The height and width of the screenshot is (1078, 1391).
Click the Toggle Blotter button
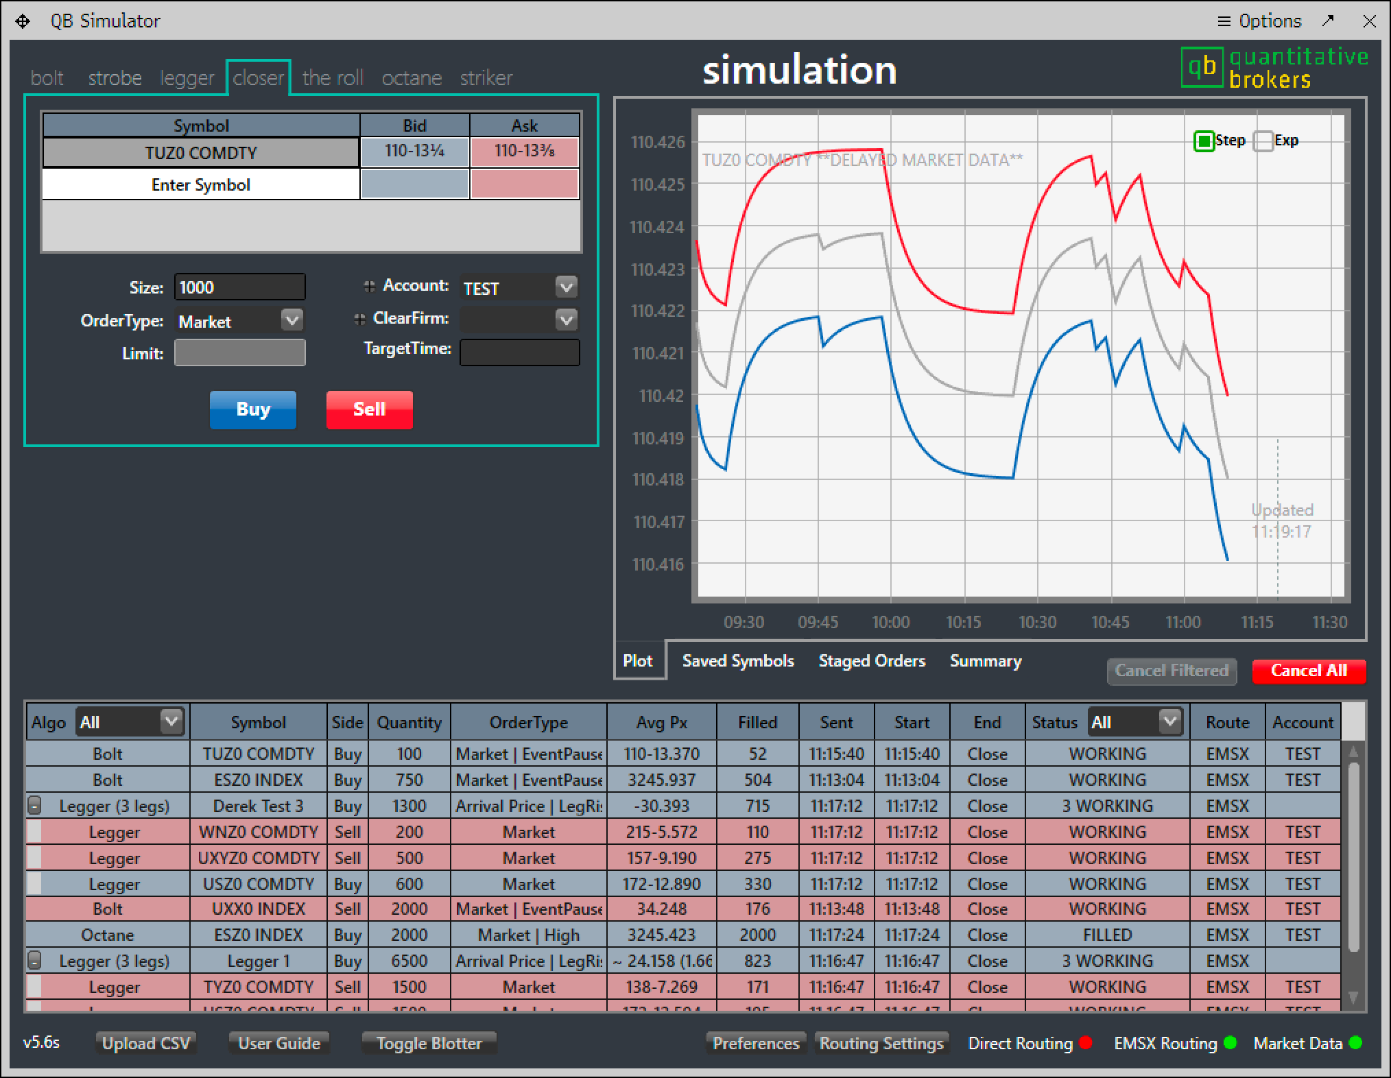pos(429,1043)
